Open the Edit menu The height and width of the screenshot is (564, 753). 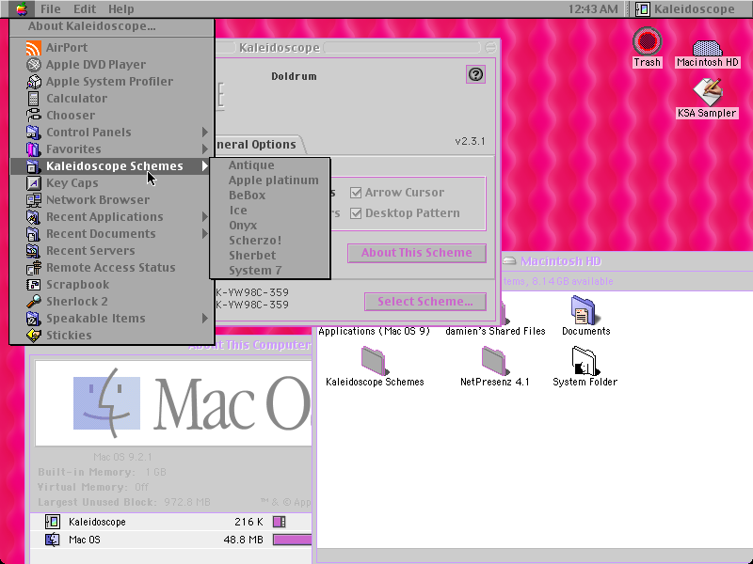(85, 8)
